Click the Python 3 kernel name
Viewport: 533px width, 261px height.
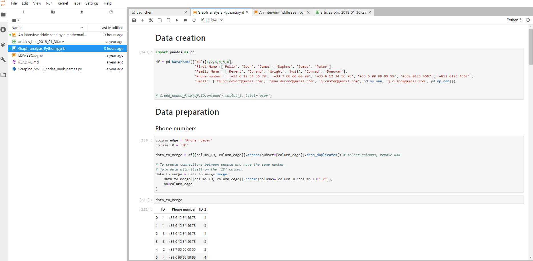coord(514,20)
